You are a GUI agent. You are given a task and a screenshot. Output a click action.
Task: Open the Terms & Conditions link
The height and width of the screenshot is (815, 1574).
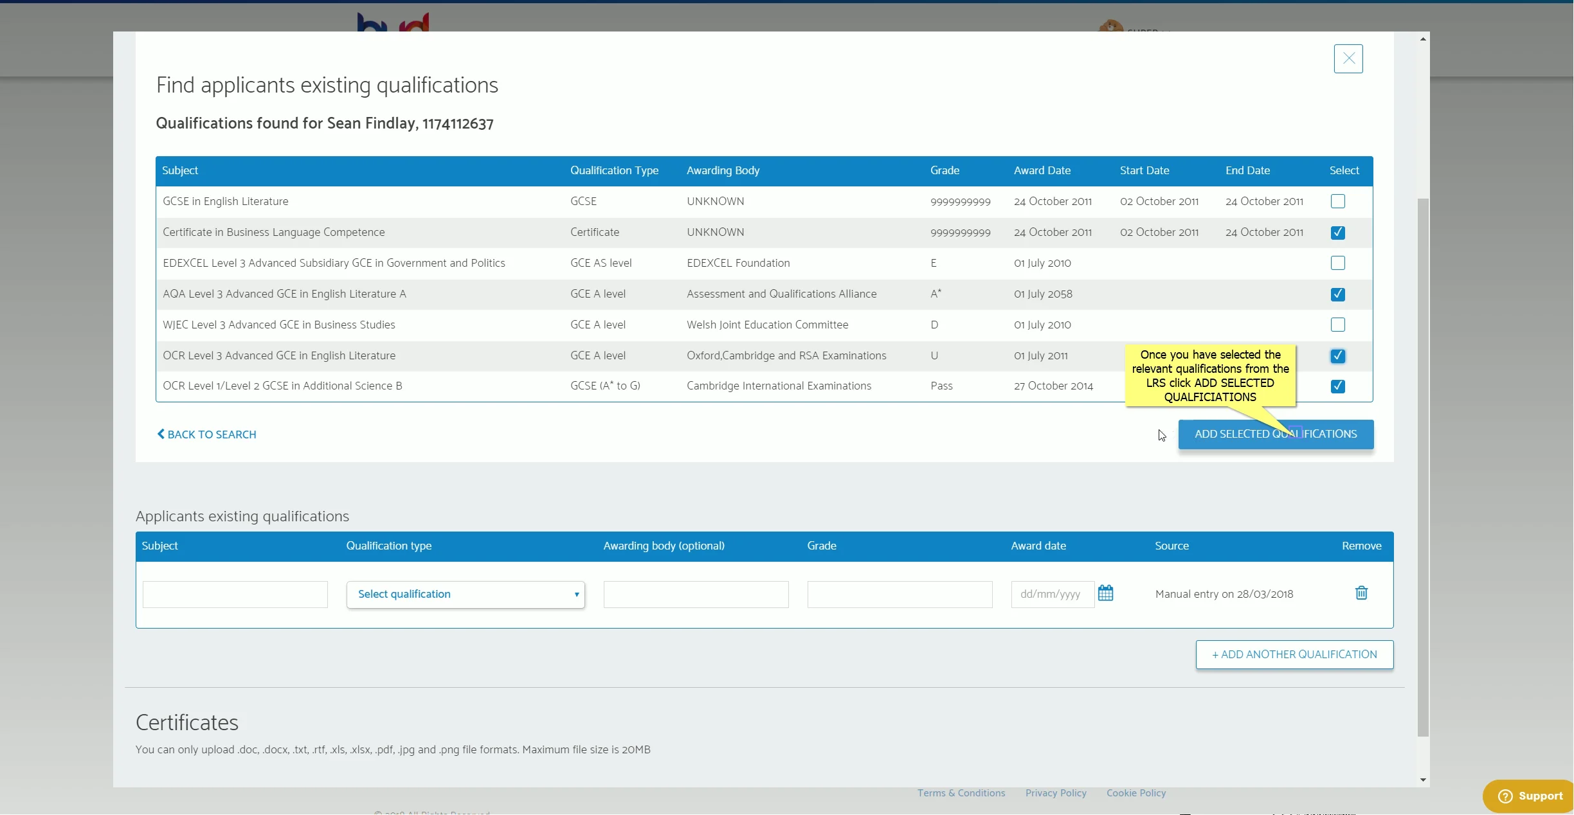click(961, 793)
